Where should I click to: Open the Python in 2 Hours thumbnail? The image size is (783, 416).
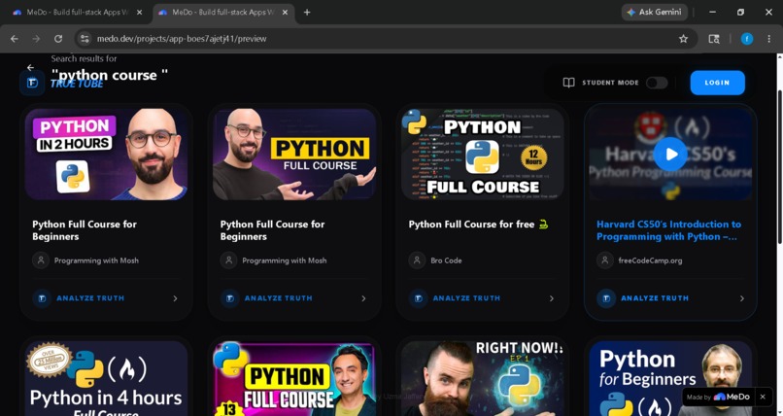[106, 155]
